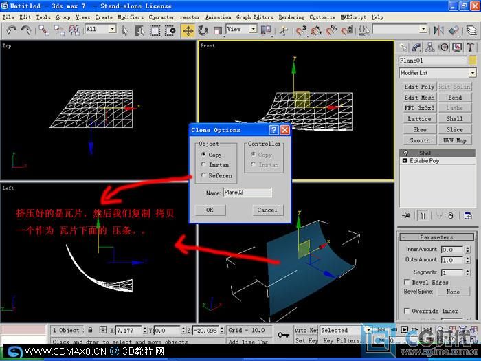
Task: Click the Redo arrow in the toolbar
Action: (26, 30)
